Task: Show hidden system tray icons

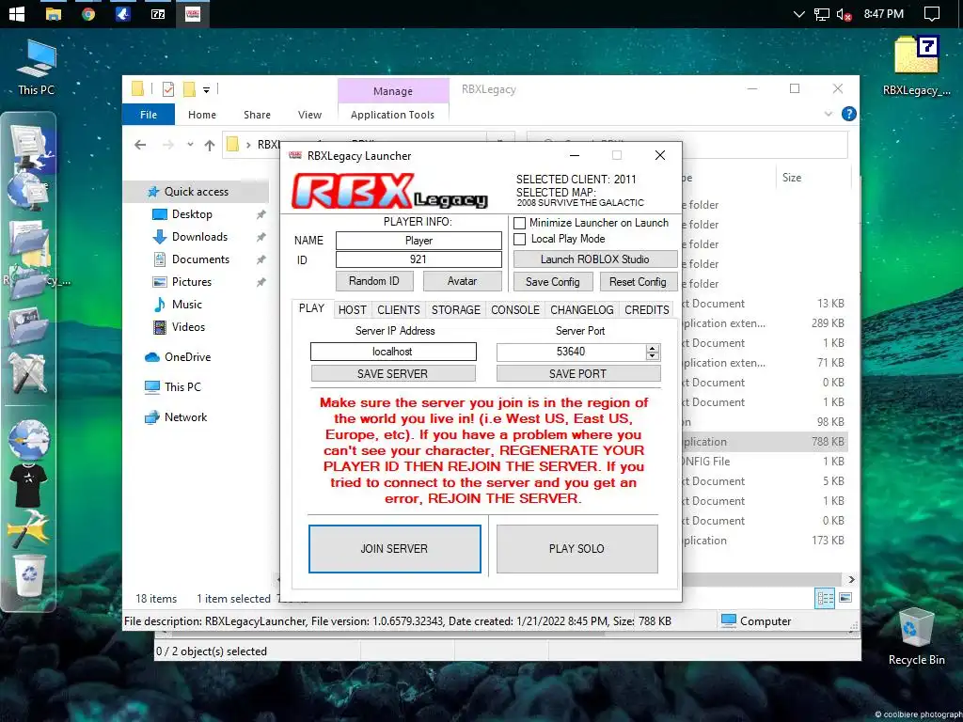Action: point(799,13)
